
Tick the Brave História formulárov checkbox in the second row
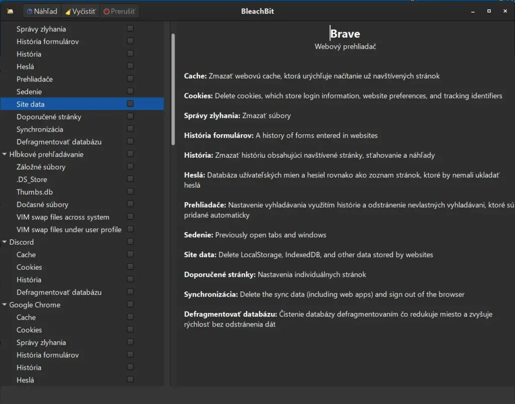click(x=130, y=41)
